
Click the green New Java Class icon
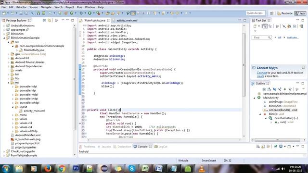(x=72, y=13)
